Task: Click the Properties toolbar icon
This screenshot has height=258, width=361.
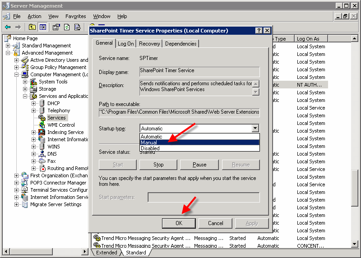Action: 56,27
